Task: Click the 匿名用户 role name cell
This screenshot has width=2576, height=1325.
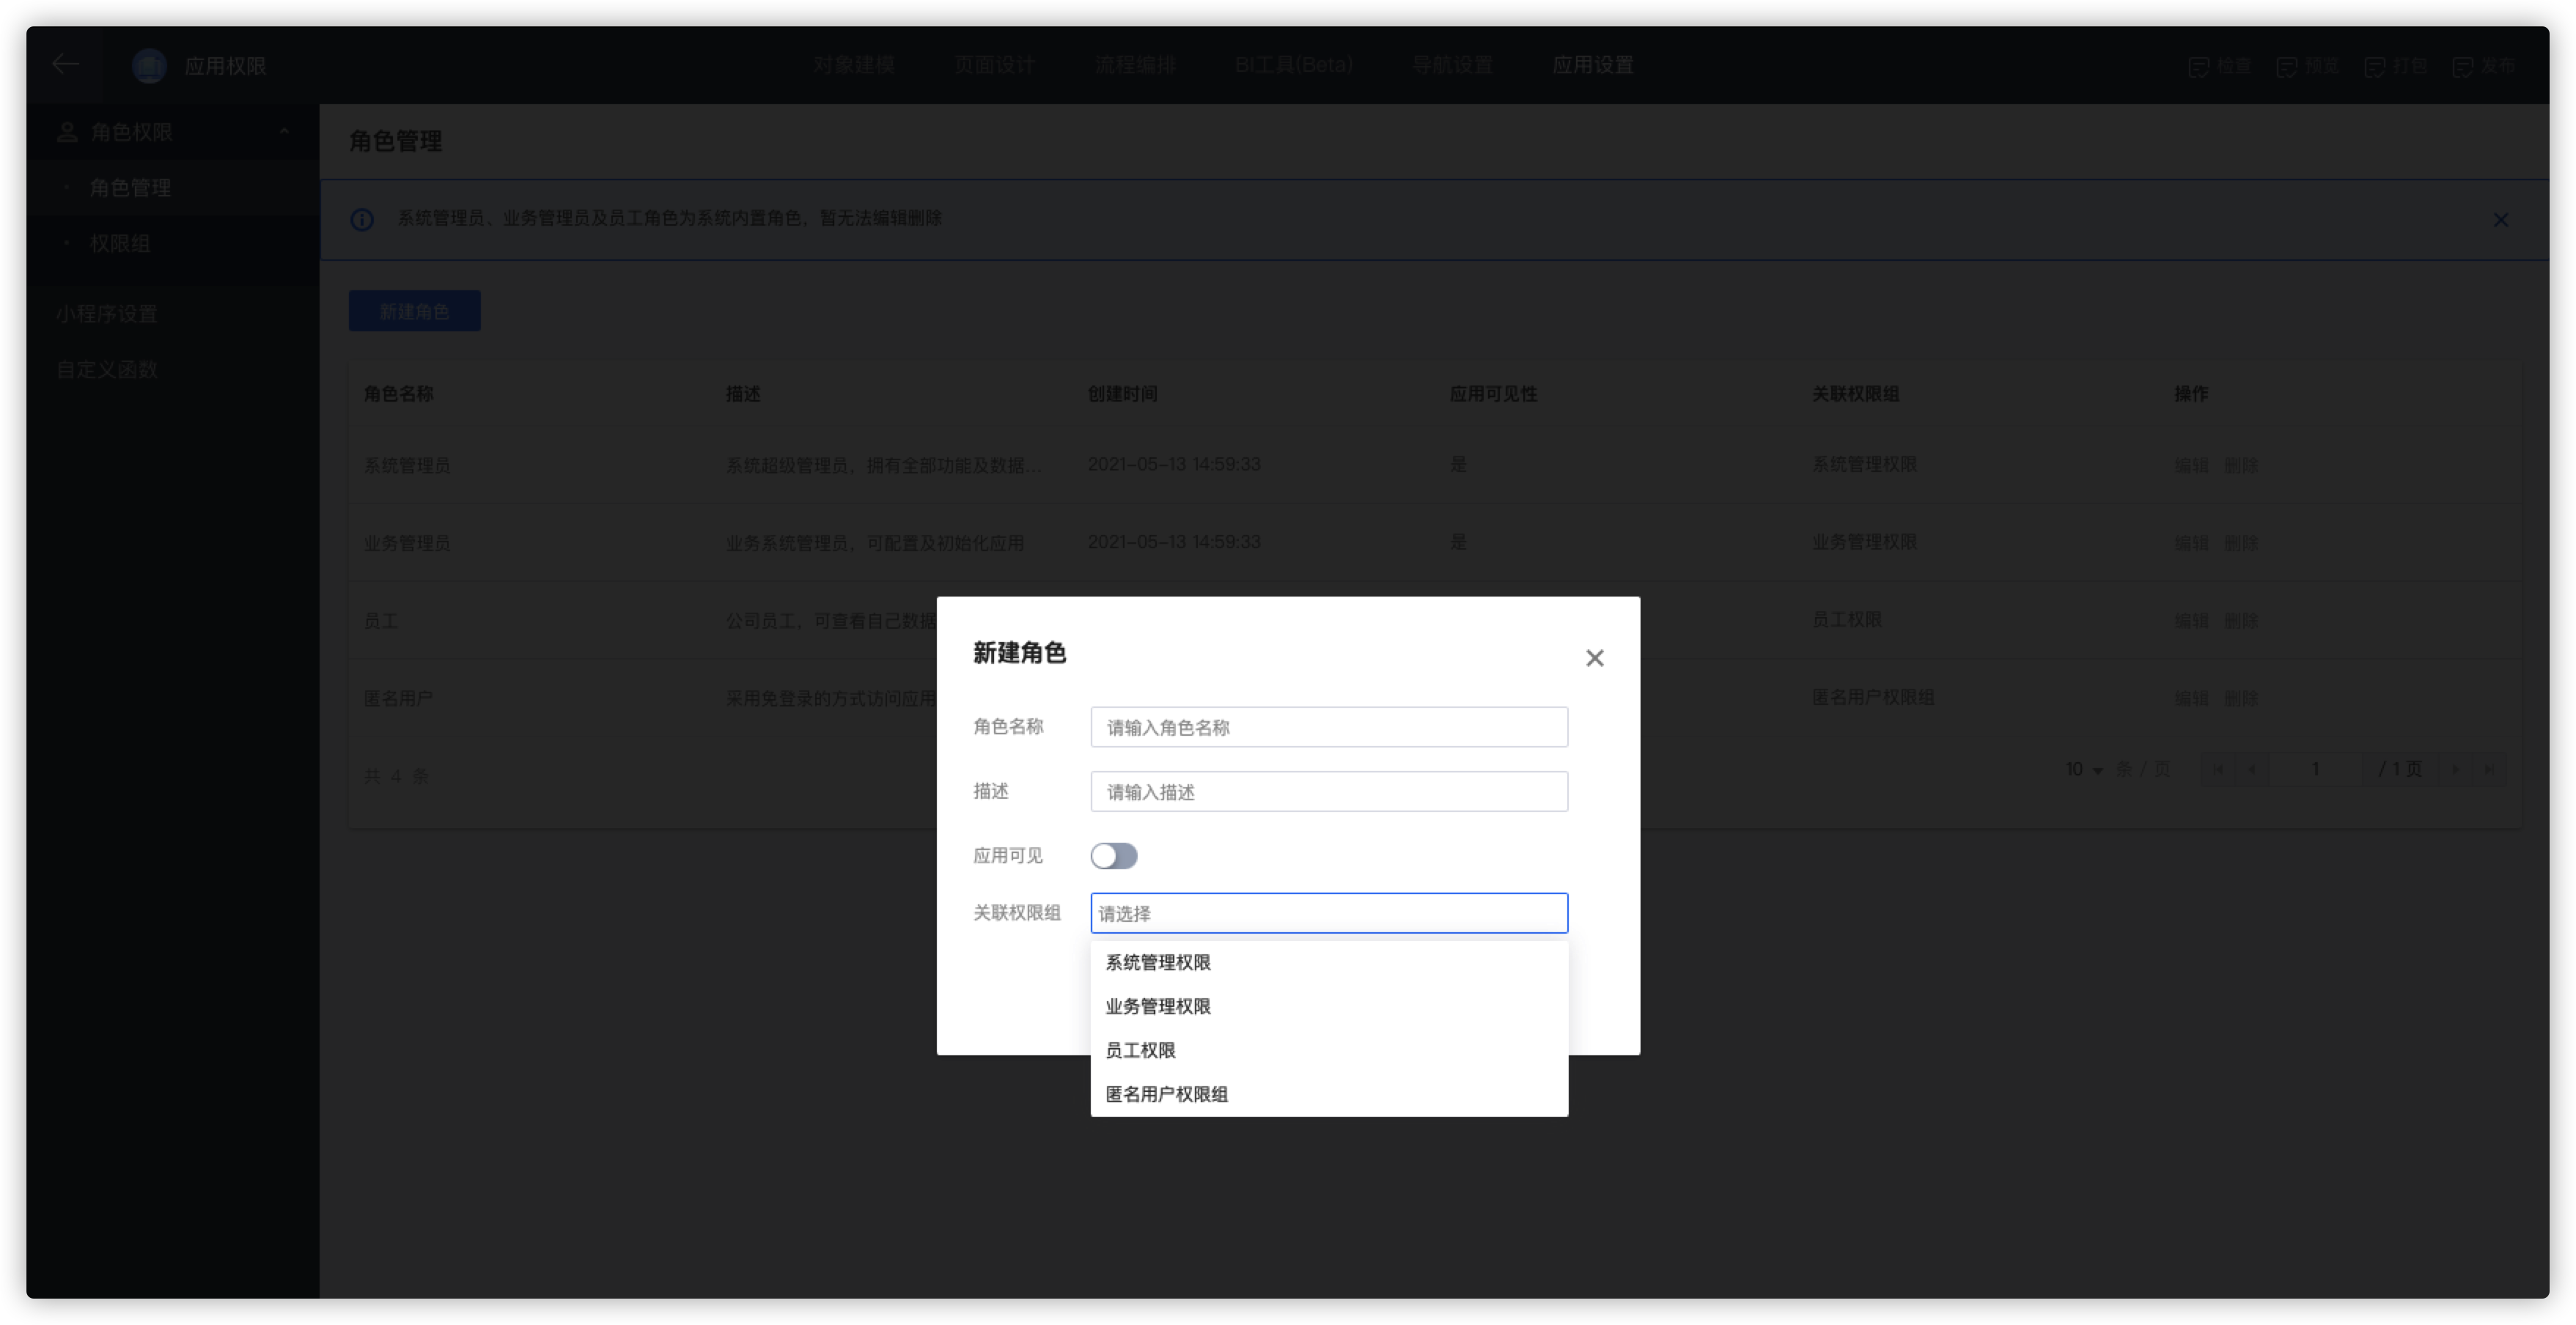Action: [x=398, y=698]
